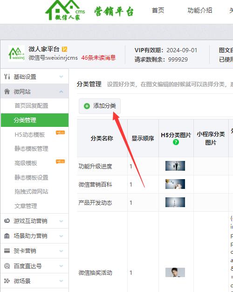
Task: Click the 贺卡营销 card icon
Action: point(7,250)
